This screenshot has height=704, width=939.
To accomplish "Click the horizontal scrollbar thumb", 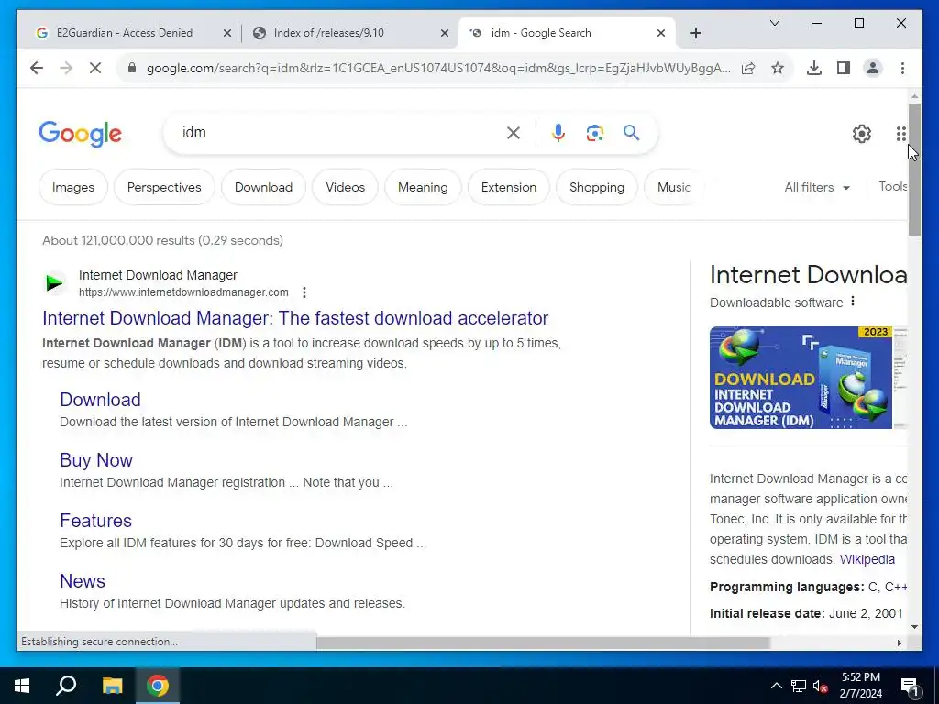I will tap(543, 643).
